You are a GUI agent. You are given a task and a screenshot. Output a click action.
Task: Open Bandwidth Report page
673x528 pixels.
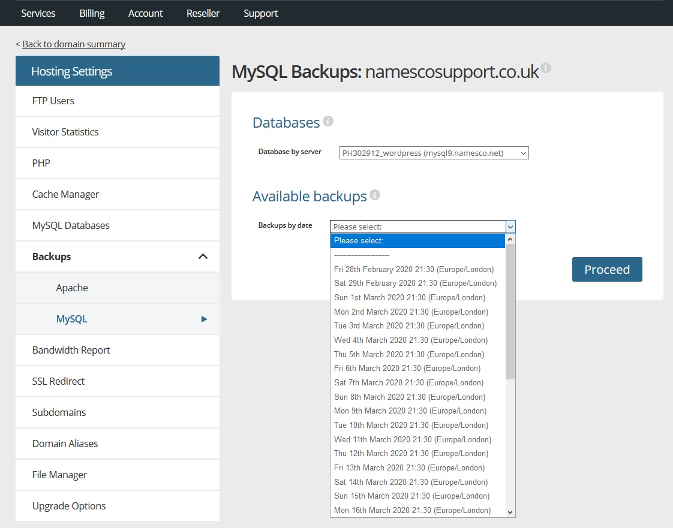(118, 350)
